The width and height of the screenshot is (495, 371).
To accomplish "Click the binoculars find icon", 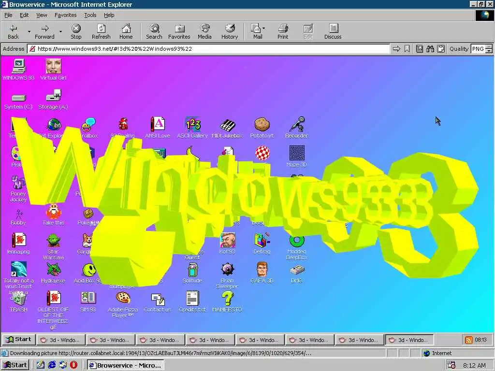I will [x=430, y=49].
